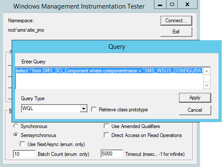The height and width of the screenshot is (167, 222).
Task: Cancel the Query dialog
Action: pos(195,110)
